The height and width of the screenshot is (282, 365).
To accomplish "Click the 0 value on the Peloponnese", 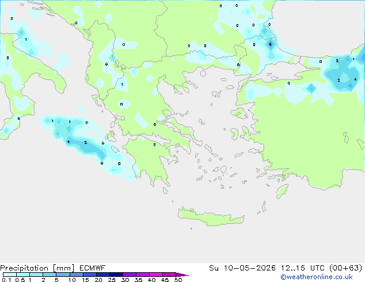I will point(154,144).
